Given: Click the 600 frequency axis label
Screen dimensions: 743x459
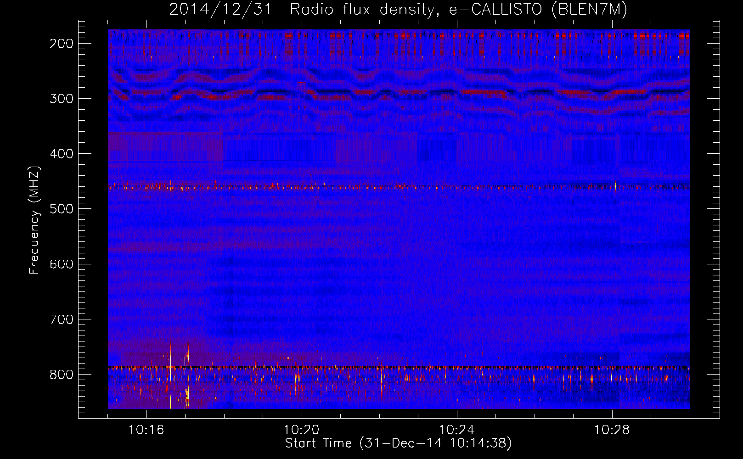Looking at the screenshot, I should (62, 264).
